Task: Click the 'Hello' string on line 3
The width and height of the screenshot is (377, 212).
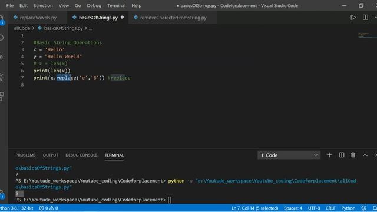Action: click(55, 49)
